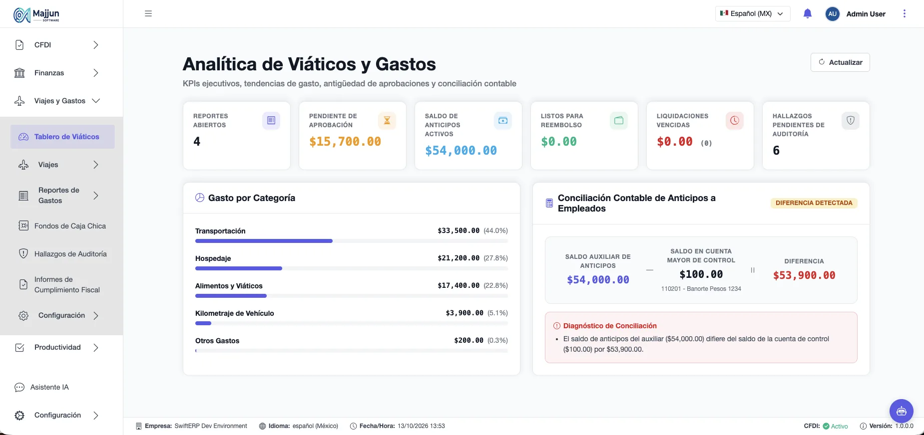This screenshot has width=924, height=435.
Task: Click the Empresa SwiftERP Dev Environment status
Action: point(192,426)
